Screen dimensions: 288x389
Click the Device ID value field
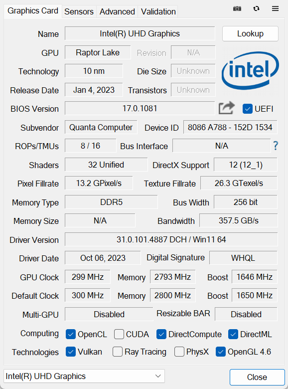coord(230,127)
